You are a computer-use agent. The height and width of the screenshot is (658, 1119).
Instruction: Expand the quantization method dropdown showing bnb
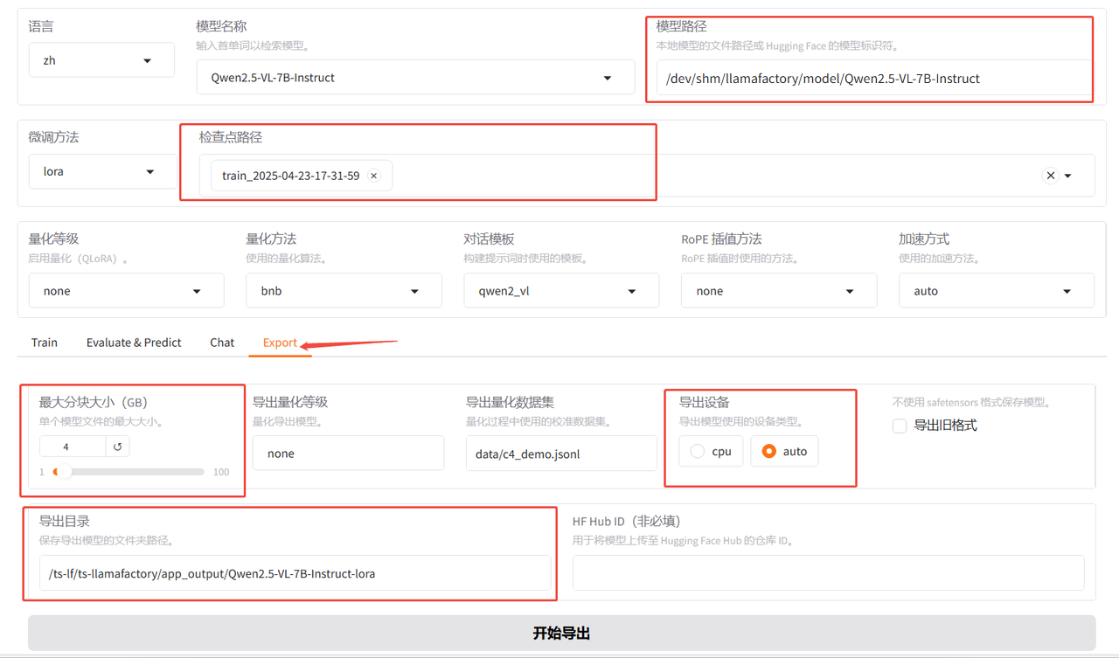click(x=344, y=291)
